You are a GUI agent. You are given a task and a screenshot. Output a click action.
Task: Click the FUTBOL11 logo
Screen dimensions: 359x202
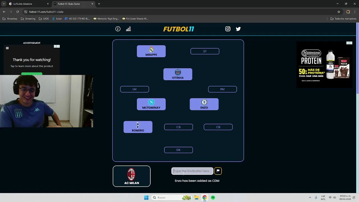tap(179, 29)
